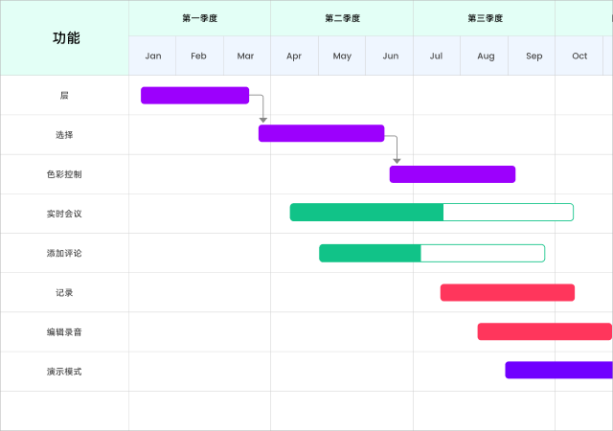Click the unfilled part of 添加评论 progress bar

point(483,253)
